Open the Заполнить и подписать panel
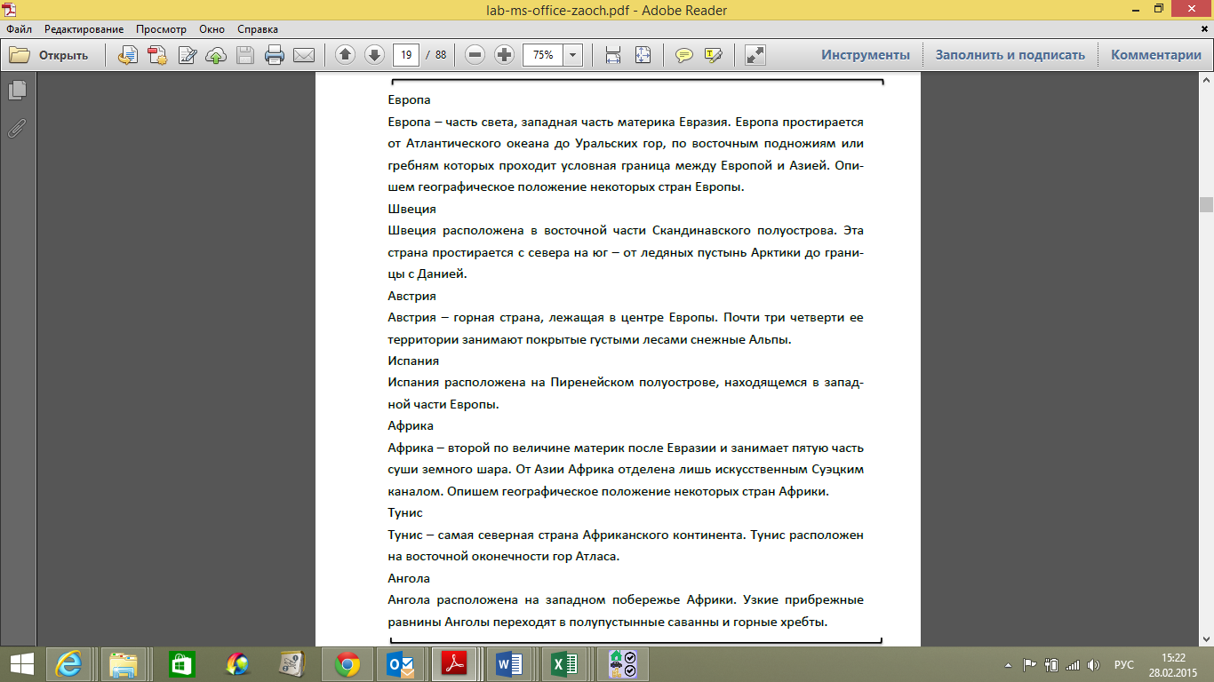The image size is (1214, 682). tap(1010, 55)
